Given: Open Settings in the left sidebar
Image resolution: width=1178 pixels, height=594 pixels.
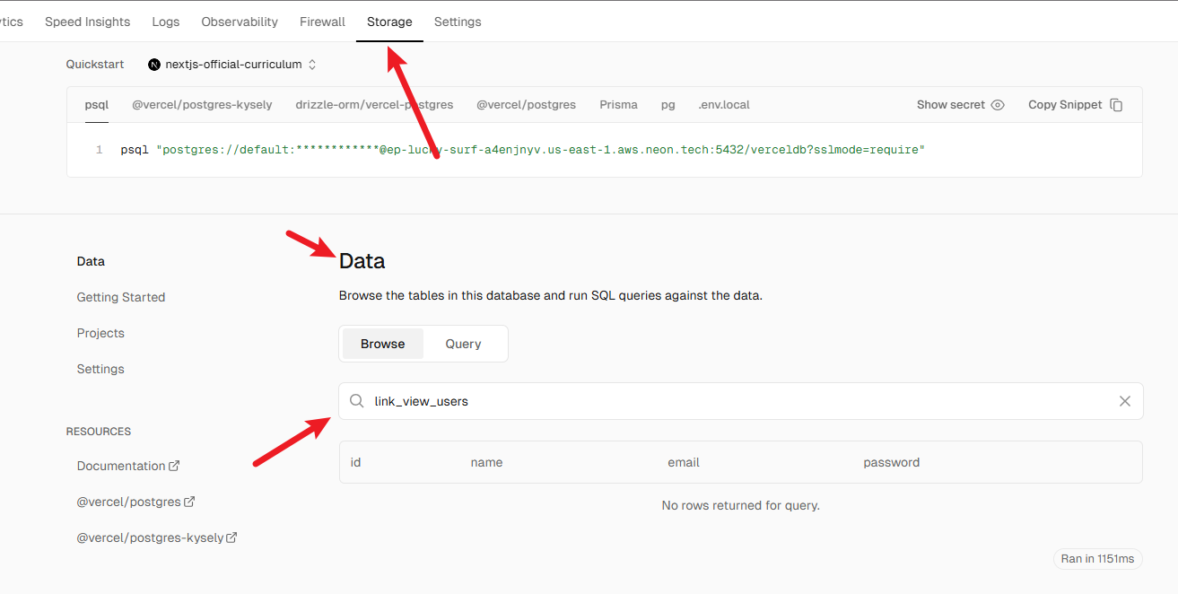Looking at the screenshot, I should [100, 369].
